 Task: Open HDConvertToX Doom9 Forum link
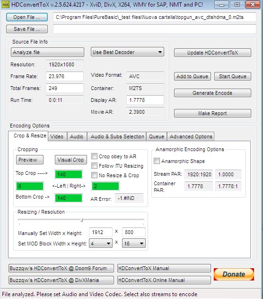tap(61, 268)
